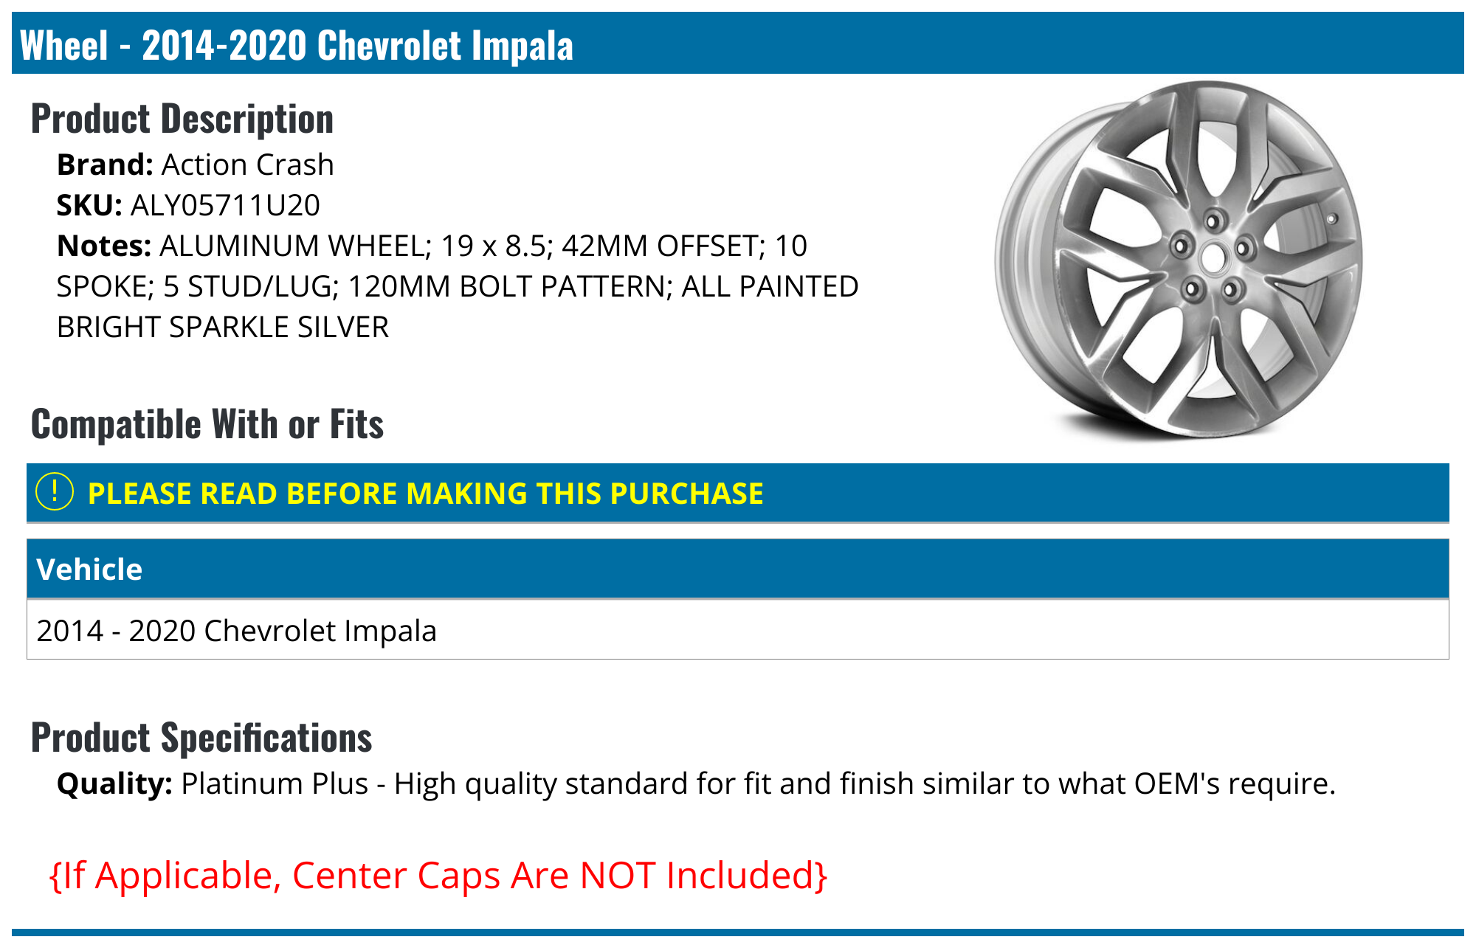Click the bold 'Quality:' label
Viewport: 1476px width, 948px height.
[114, 783]
